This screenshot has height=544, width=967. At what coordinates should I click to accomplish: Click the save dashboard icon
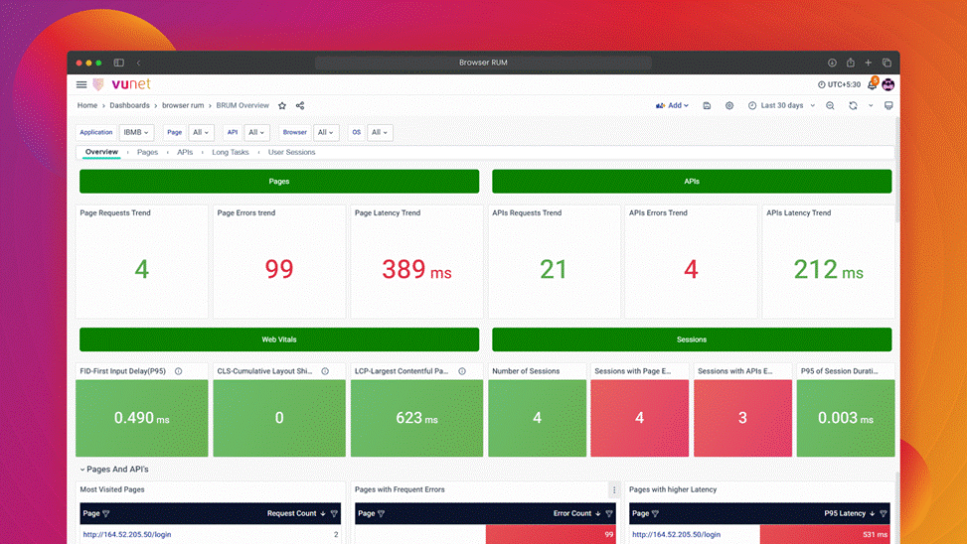[707, 105]
